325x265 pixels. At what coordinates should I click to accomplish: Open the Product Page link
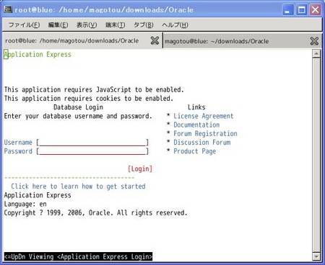pos(195,151)
